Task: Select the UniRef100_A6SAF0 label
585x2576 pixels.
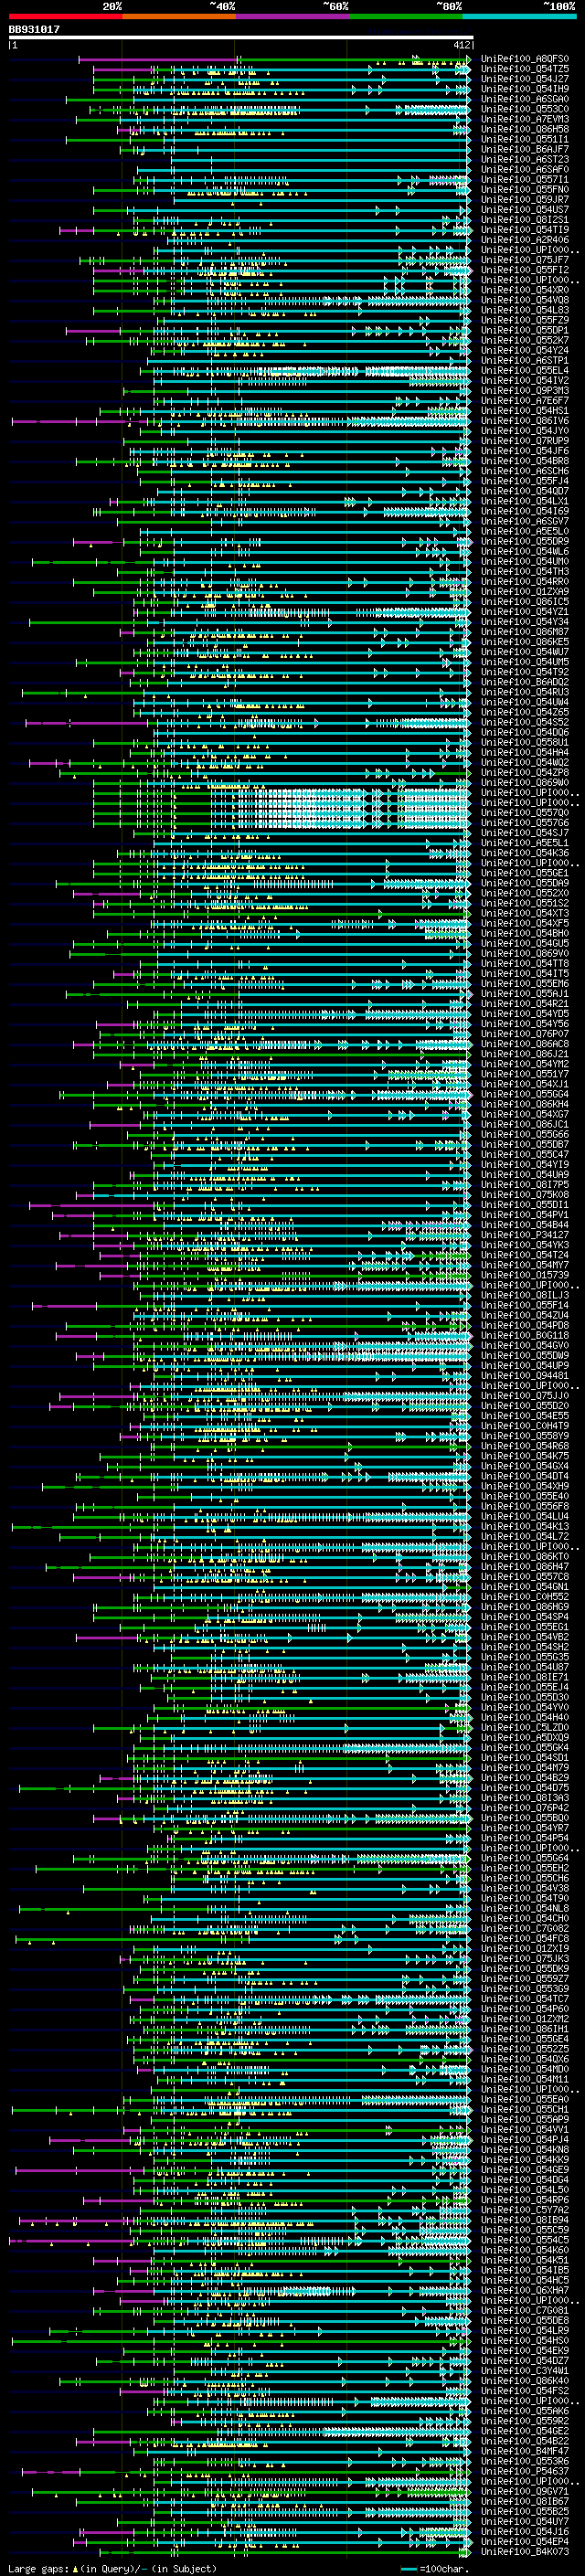Action: [x=525, y=169]
